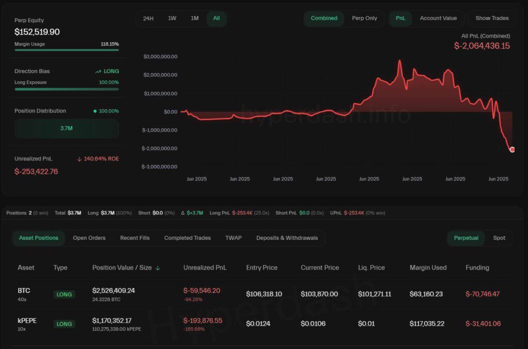Sort by Unrealized PnL column header

click(x=205, y=268)
